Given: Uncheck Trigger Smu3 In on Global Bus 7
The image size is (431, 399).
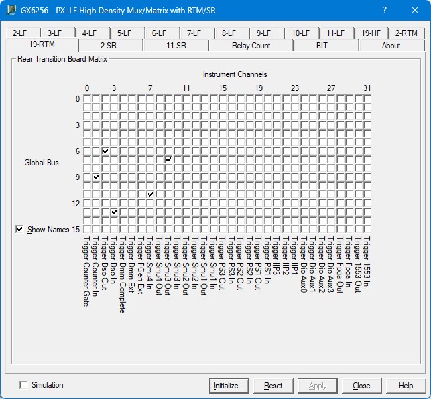Looking at the screenshot, I should point(168,160).
